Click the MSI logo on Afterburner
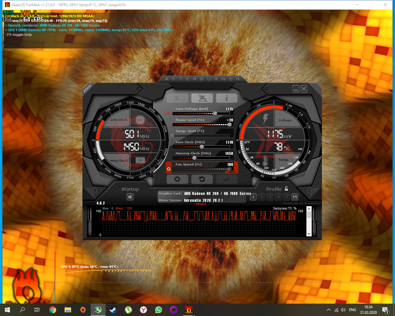Image resolution: width=395 pixels, height=316 pixels. (x=87, y=88)
